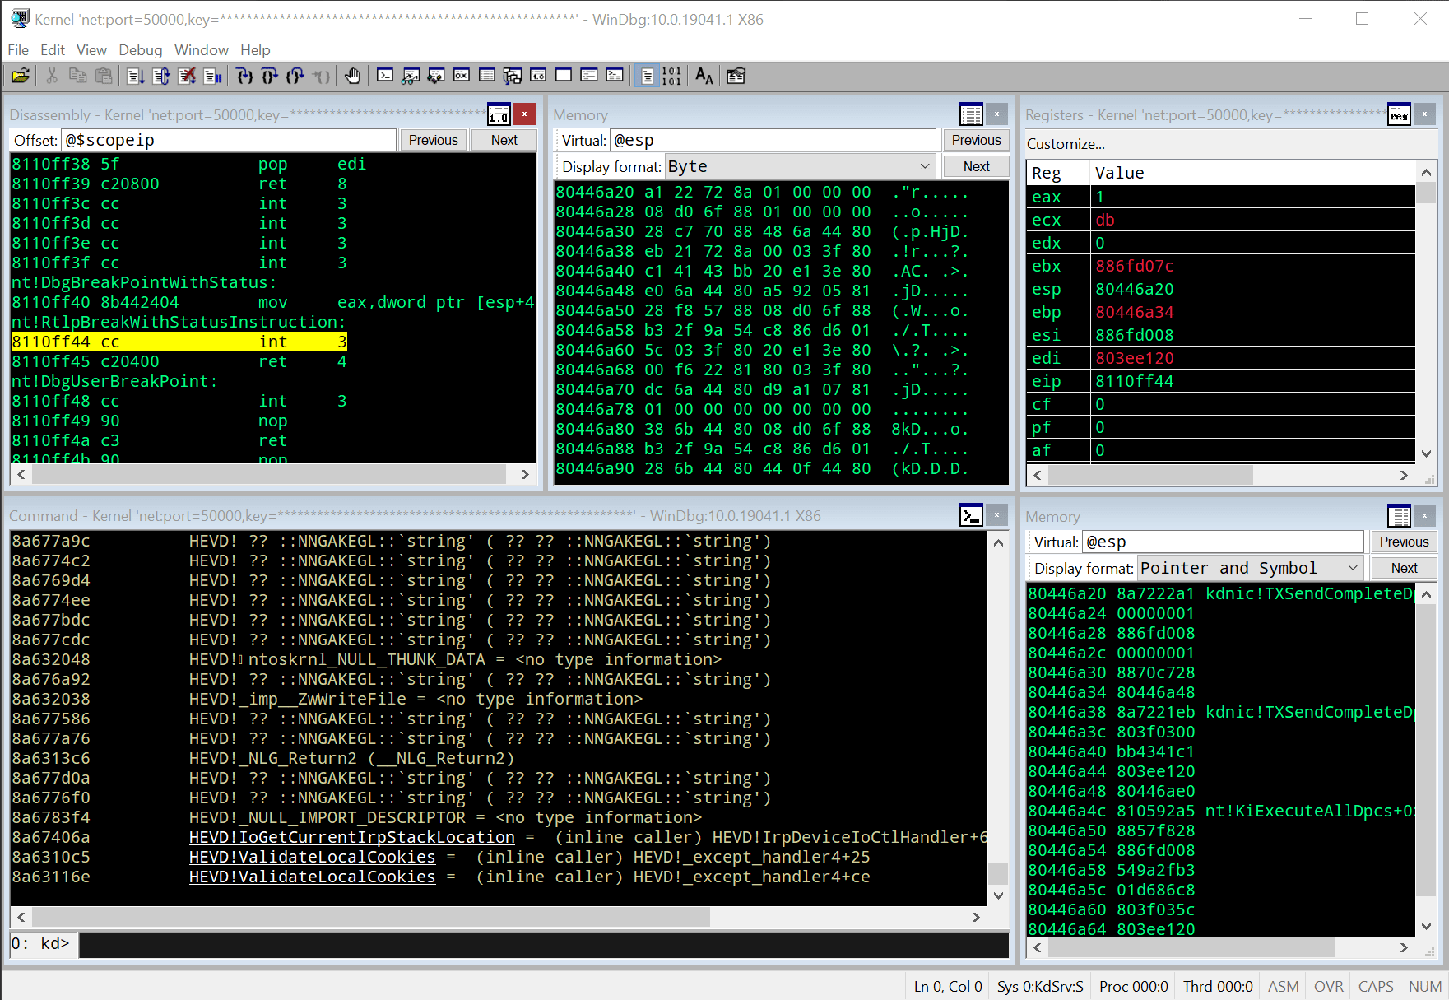Click the HEVD!IoGetCurrentIrpStackLocation link

(x=352, y=837)
